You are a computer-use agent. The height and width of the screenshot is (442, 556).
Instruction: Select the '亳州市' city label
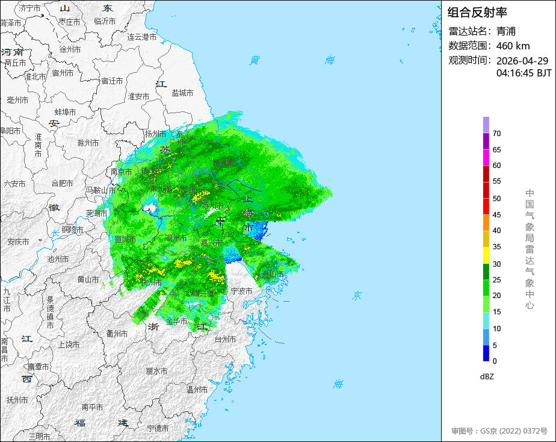pyautogui.click(x=17, y=101)
